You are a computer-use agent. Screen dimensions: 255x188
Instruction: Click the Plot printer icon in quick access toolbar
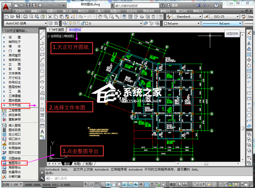tap(40, 6)
